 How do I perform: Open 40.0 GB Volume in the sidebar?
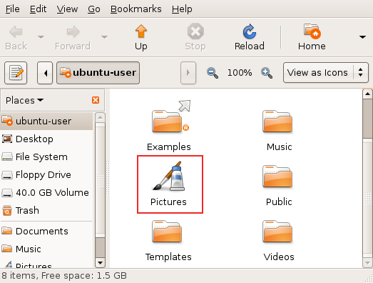pyautogui.click(x=46, y=193)
